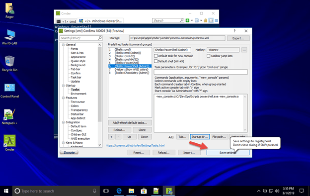Select Quake style in the settings tree
The image size is (310, 196).
click(78, 61)
